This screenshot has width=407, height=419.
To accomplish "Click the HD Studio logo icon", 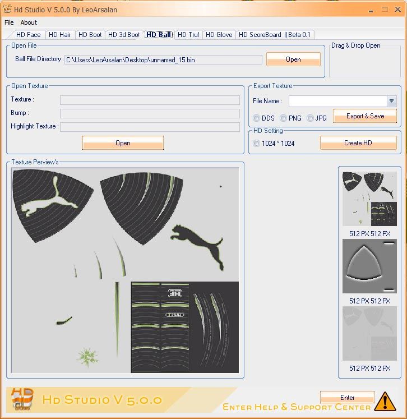I will tap(22, 400).
